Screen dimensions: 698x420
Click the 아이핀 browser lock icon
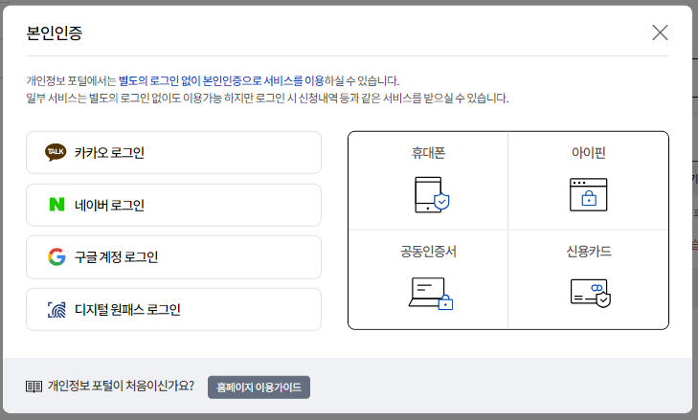click(588, 194)
